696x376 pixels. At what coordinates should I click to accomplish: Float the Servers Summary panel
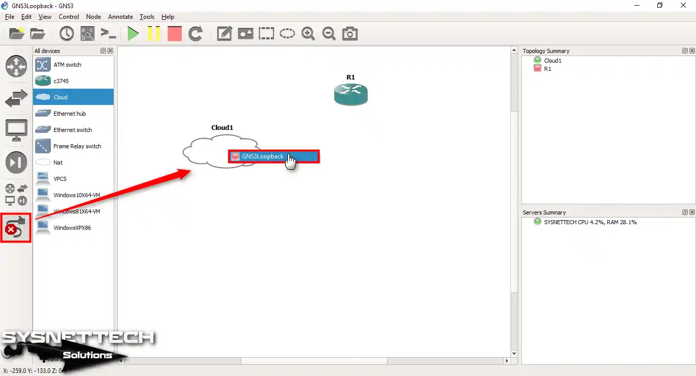685,212
